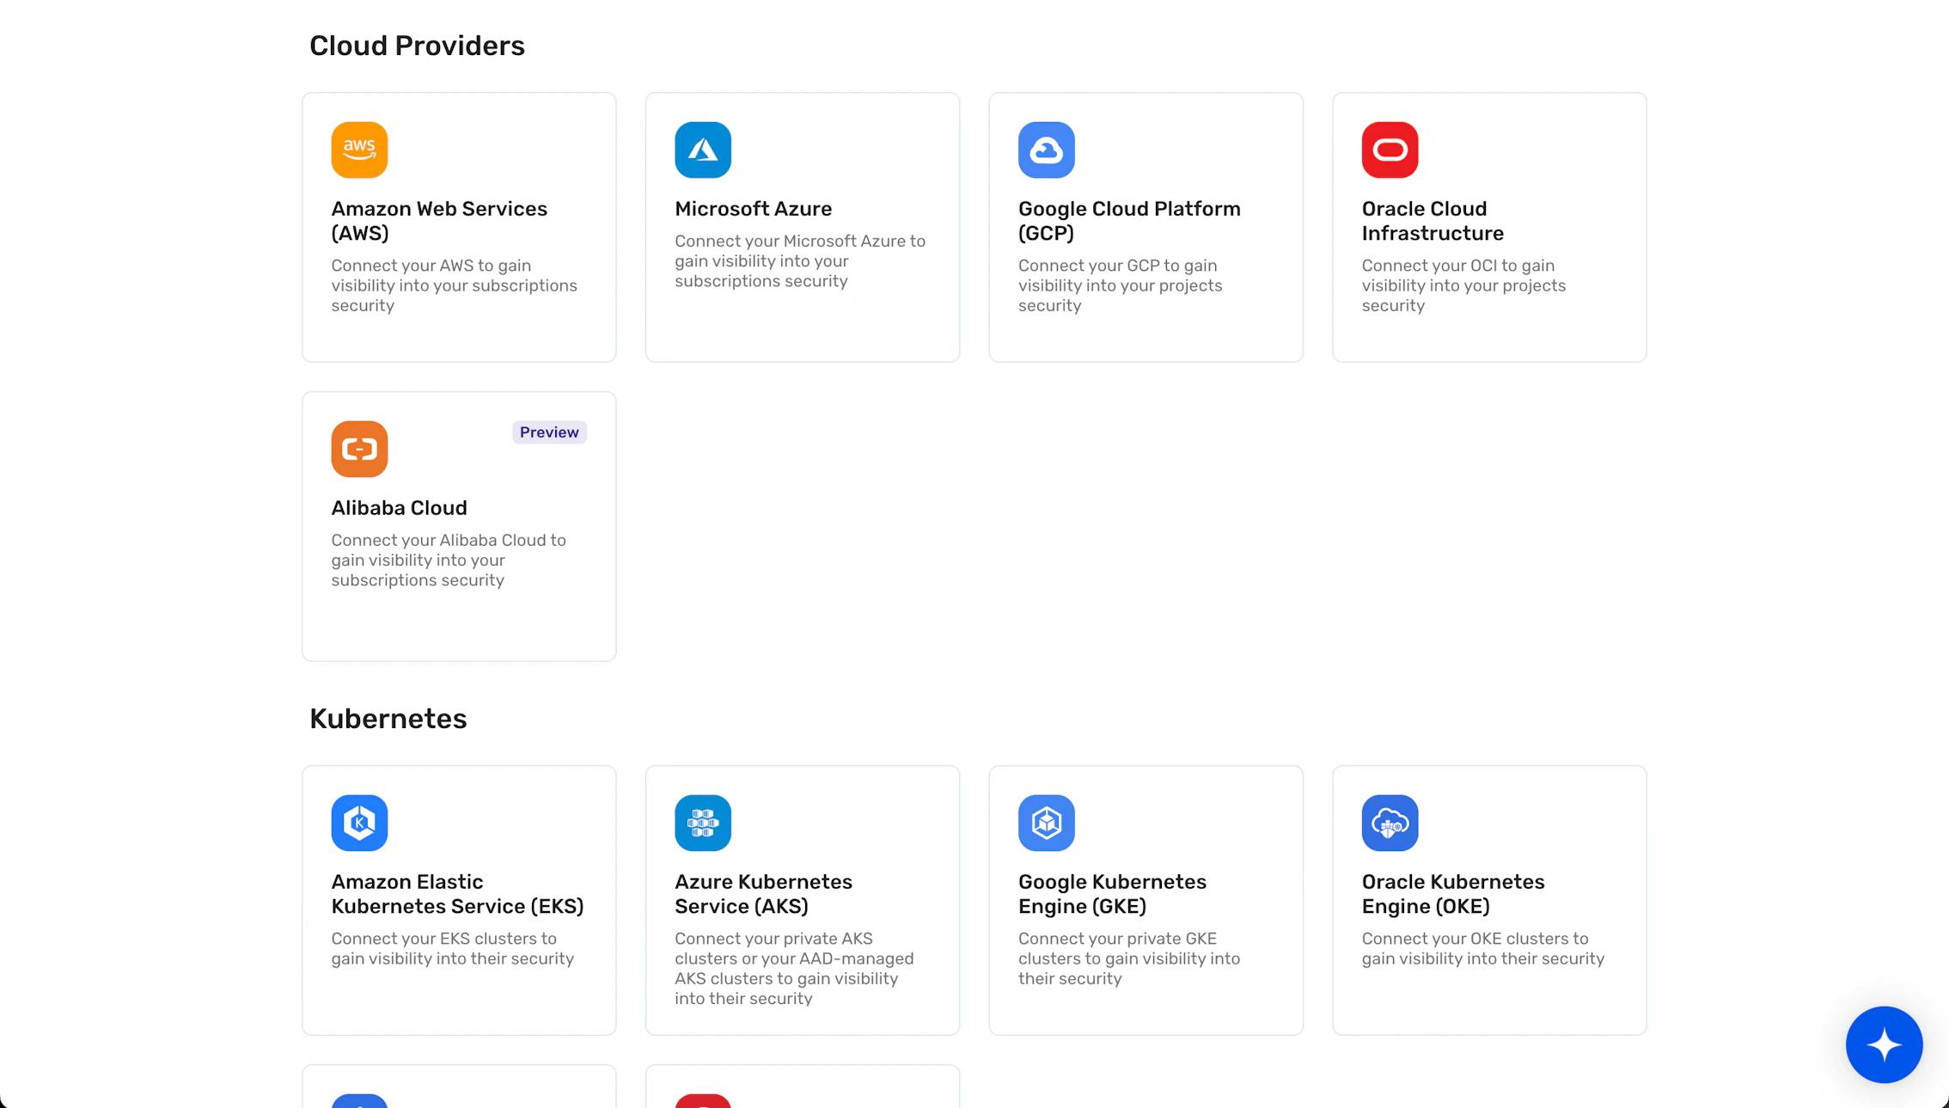Click the Google Cloud Platform icon
Image resolution: width=1949 pixels, height=1108 pixels.
tap(1046, 150)
